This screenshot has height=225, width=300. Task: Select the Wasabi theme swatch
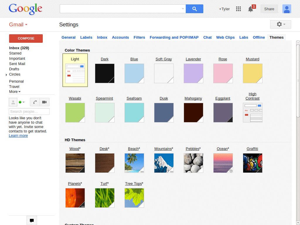point(75,113)
